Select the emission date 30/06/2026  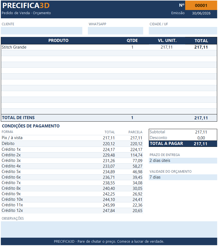point(201,13)
